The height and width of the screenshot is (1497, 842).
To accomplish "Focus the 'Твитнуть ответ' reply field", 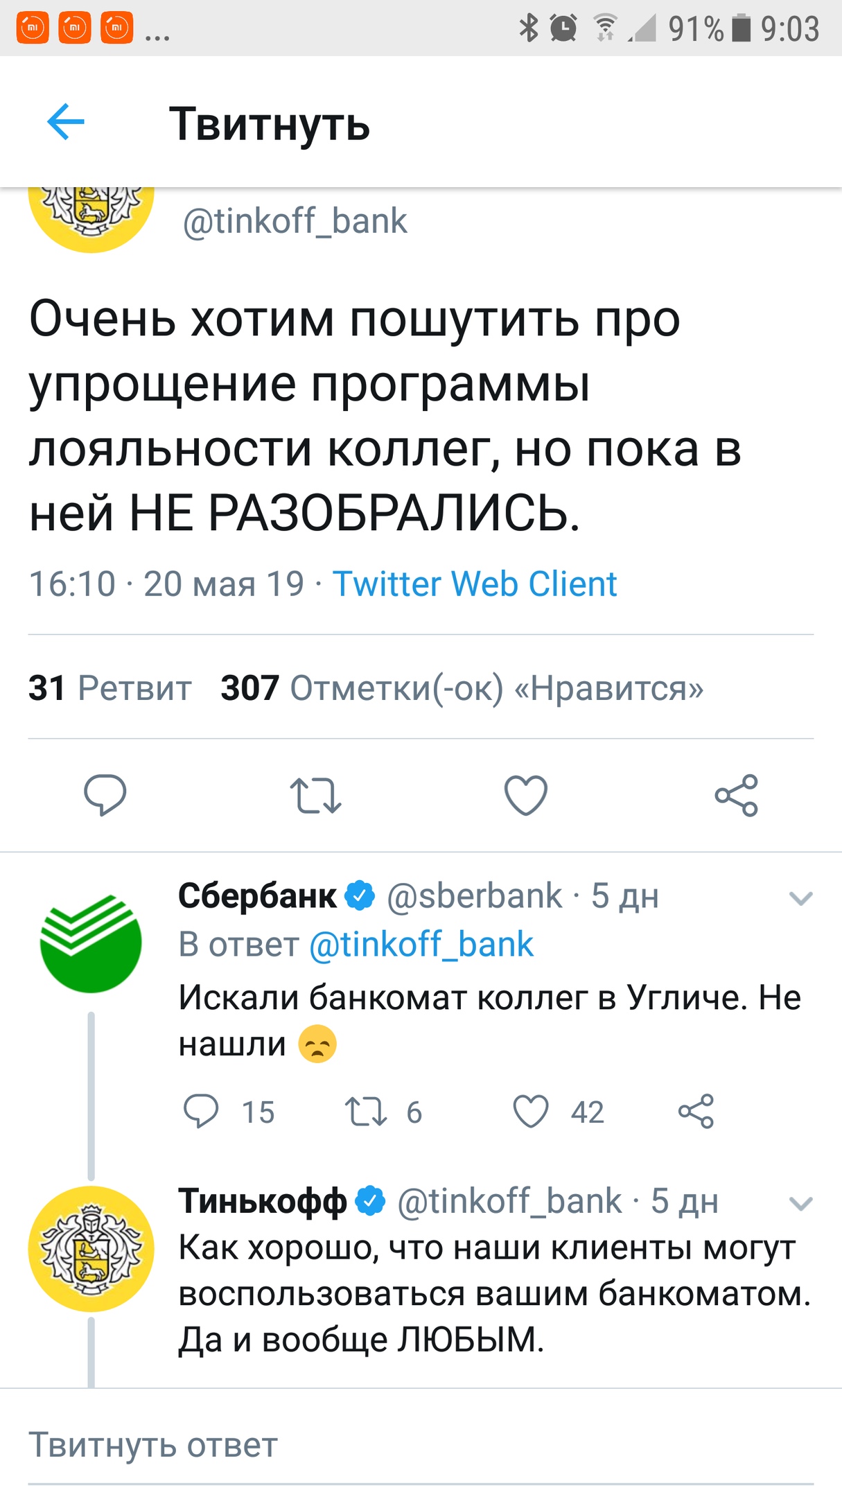I will (x=152, y=1446).
